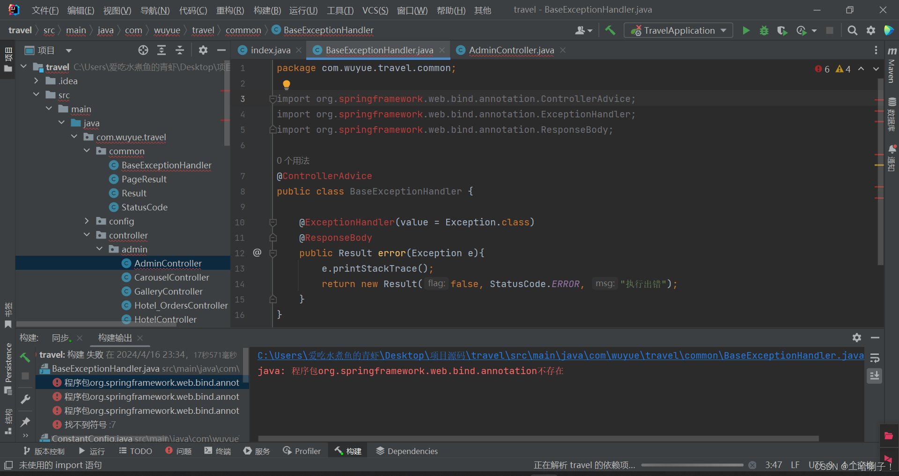The height and width of the screenshot is (476, 899).
Task: Switch to index.java editor tab
Action: coord(270,50)
